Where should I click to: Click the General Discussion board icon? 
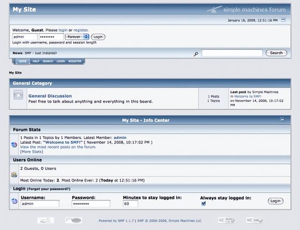(x=18, y=95)
